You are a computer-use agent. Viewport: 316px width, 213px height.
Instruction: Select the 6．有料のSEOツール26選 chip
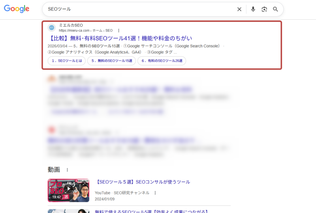(x=162, y=61)
